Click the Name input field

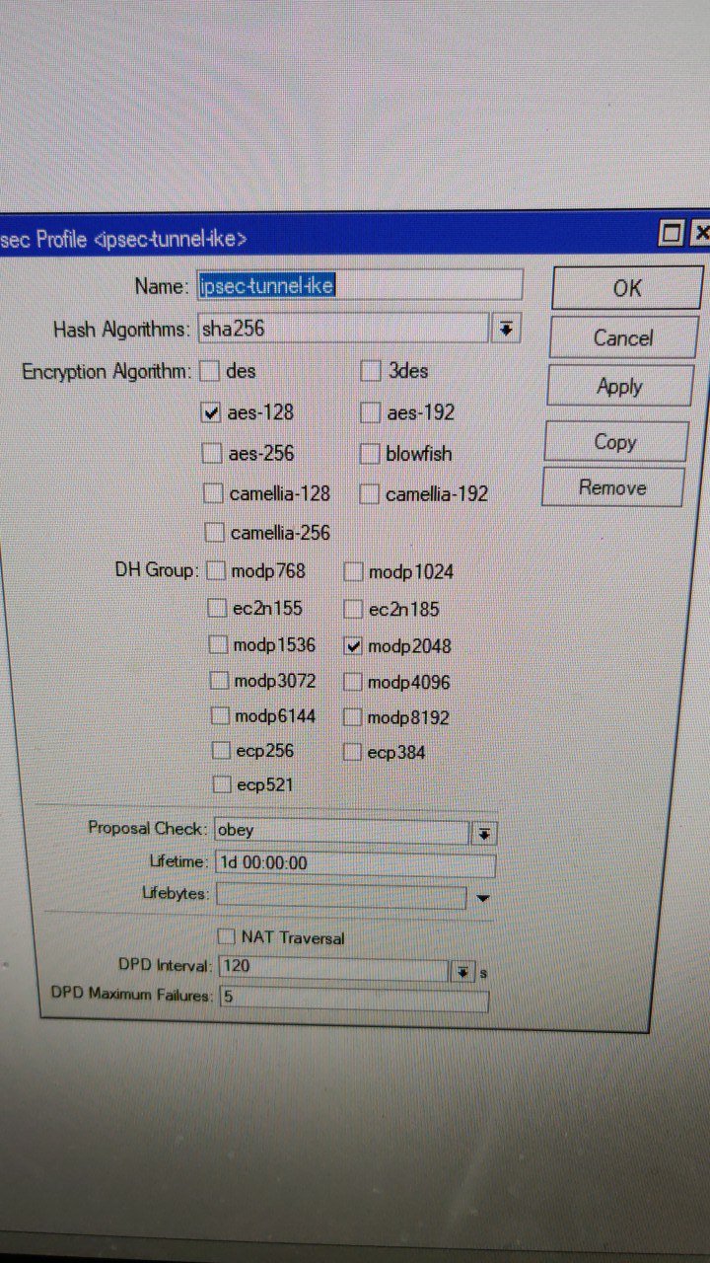(359, 285)
